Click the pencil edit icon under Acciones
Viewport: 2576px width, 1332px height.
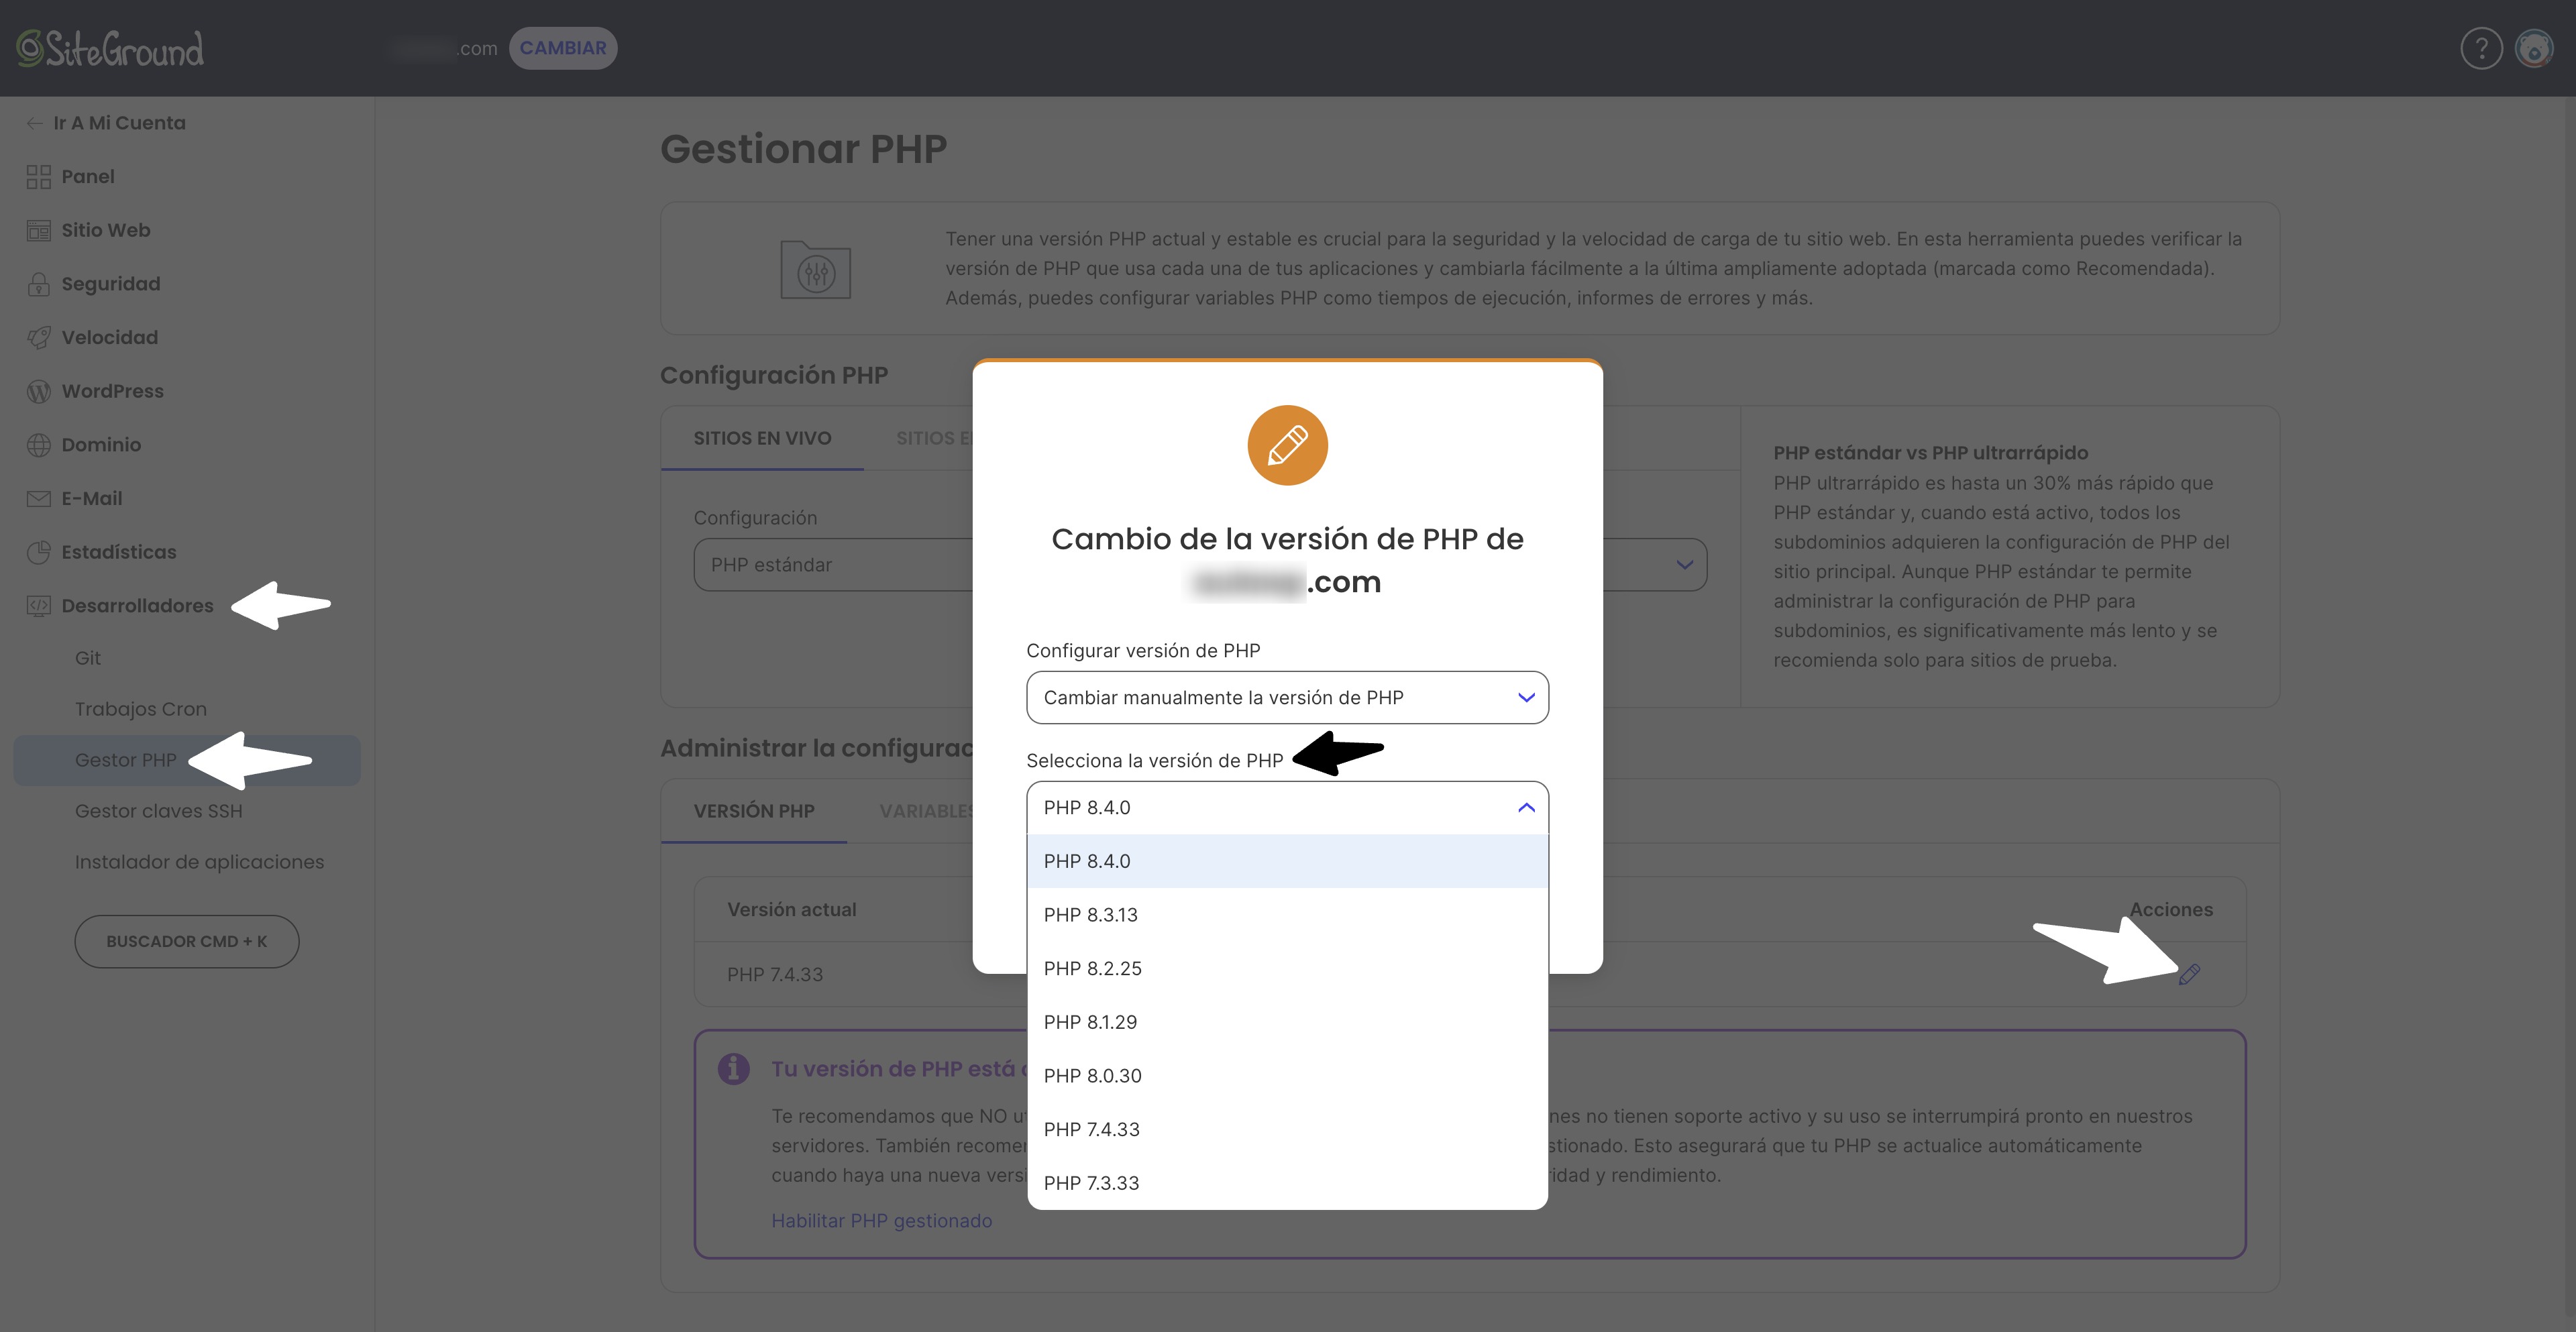click(2189, 974)
